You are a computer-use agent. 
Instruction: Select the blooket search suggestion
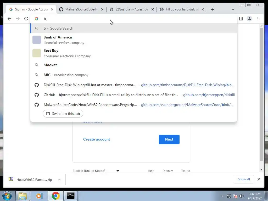pos(134,65)
